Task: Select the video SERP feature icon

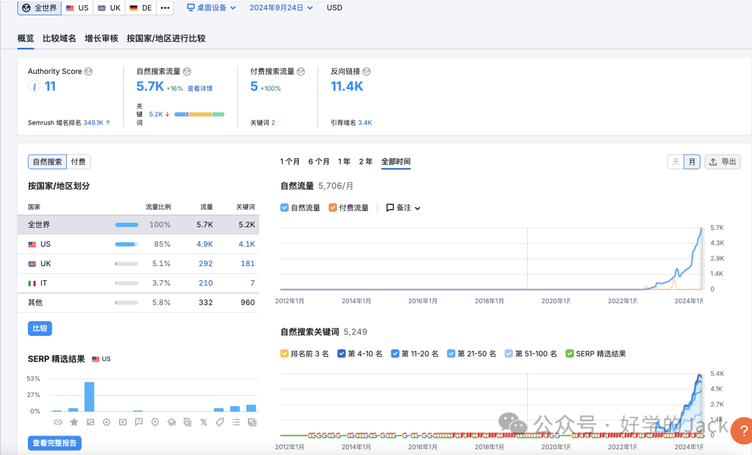Action: 107,422
